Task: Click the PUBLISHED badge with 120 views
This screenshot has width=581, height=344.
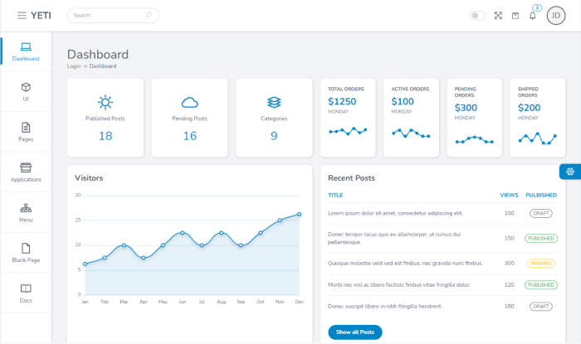Action: pyautogui.click(x=541, y=285)
